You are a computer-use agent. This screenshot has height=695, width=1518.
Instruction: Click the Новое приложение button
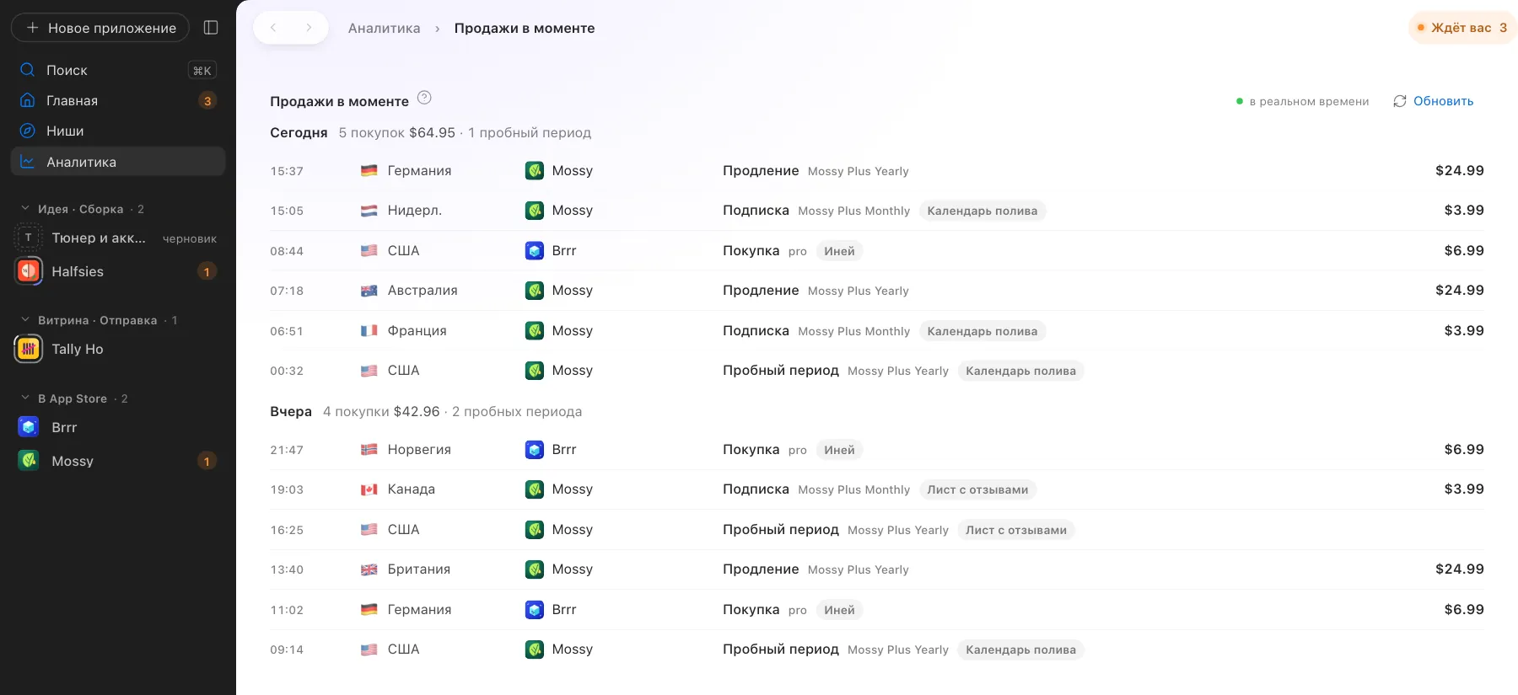(x=100, y=28)
